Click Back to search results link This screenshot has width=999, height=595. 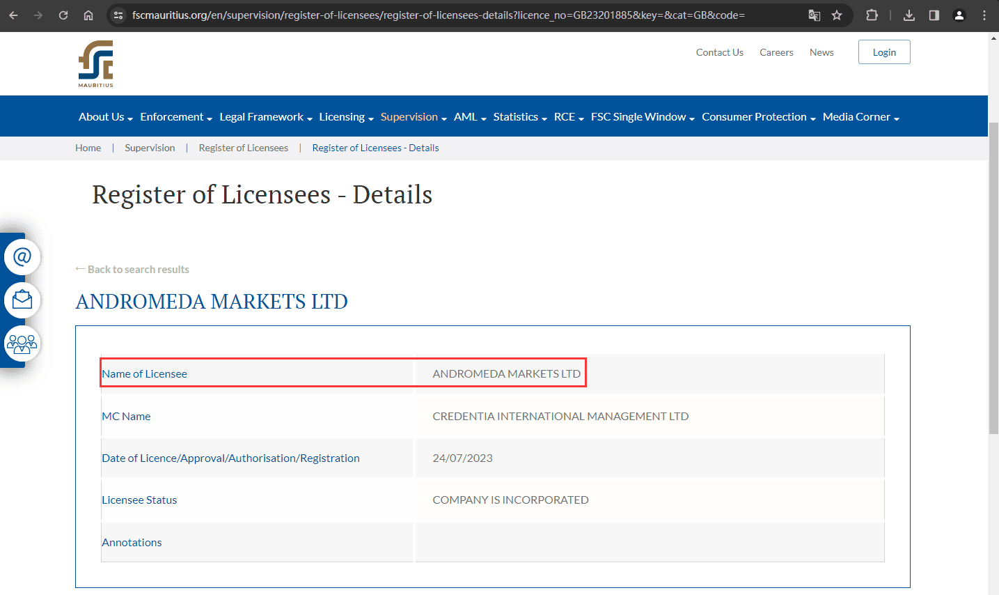[132, 269]
